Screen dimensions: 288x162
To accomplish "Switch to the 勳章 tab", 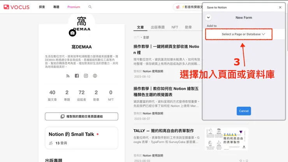I will click(x=188, y=27).
